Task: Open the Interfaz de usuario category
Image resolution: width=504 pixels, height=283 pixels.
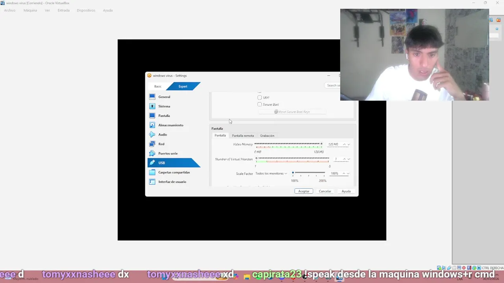Action: tap(174, 182)
